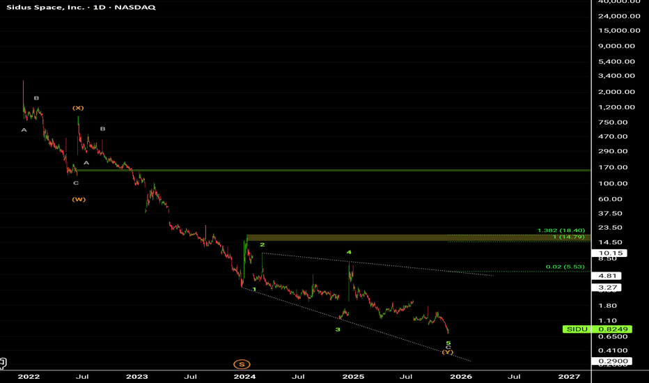
Task: Click the 1,200.00 price scale value
Action: tap(617, 107)
